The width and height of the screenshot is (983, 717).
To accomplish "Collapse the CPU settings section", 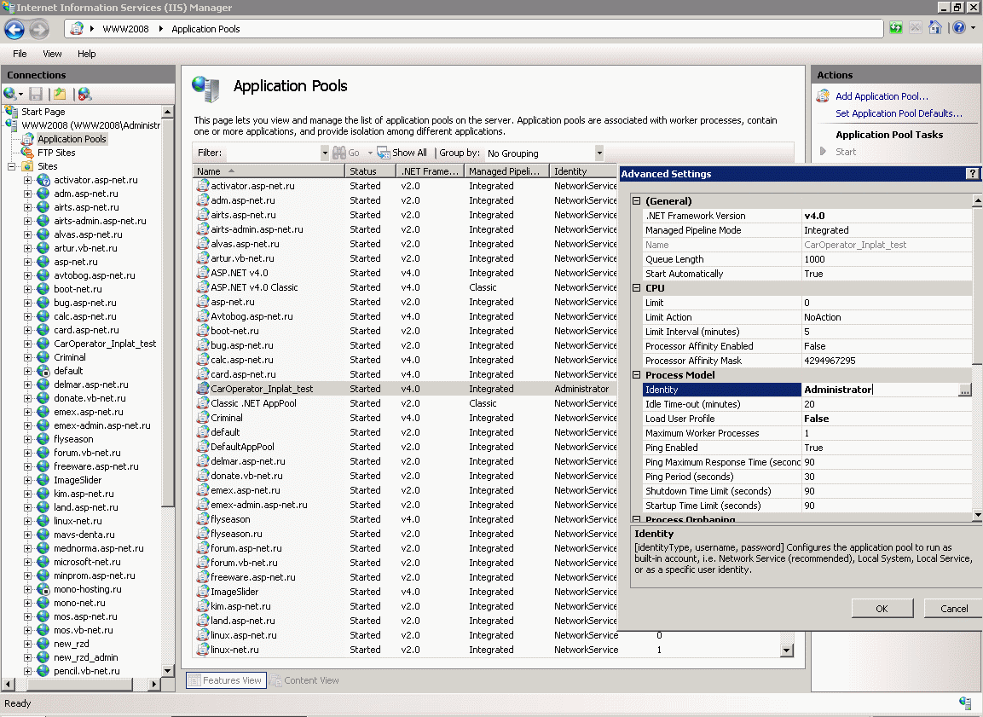I will [x=636, y=288].
